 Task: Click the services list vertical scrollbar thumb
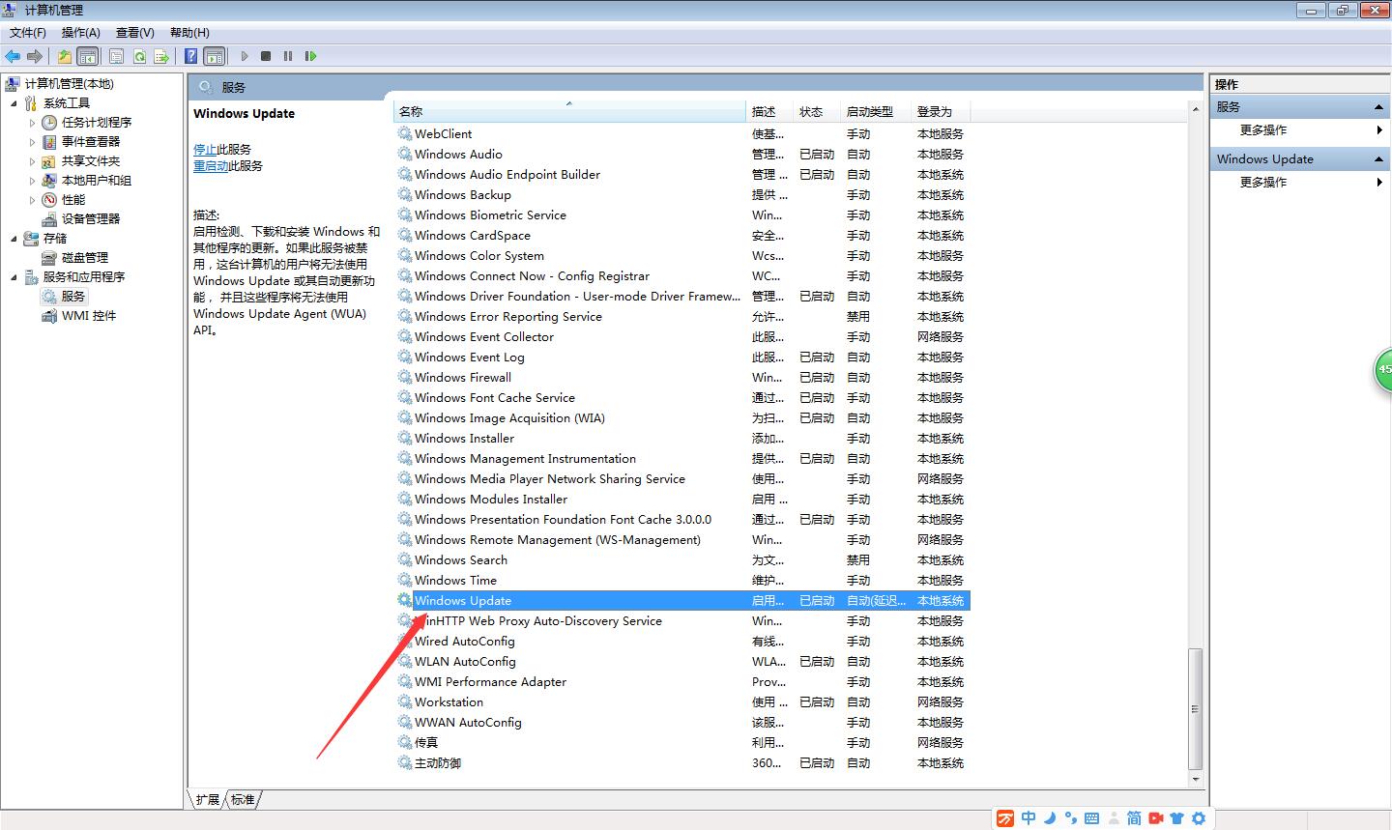(1195, 708)
